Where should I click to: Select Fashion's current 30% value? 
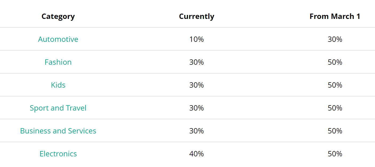[197, 62]
